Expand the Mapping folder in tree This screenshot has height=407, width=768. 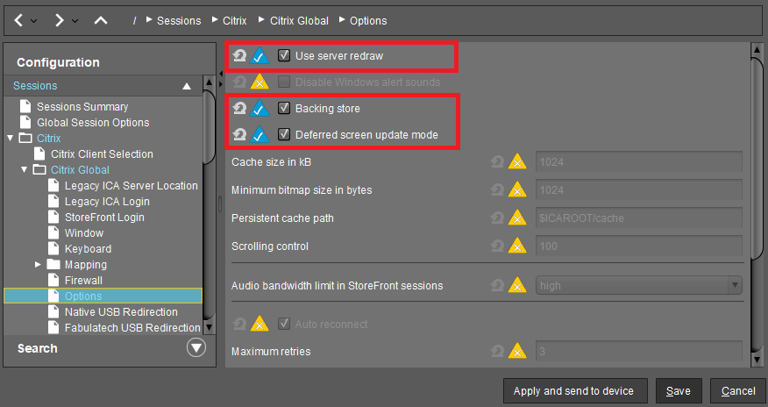[x=39, y=265]
